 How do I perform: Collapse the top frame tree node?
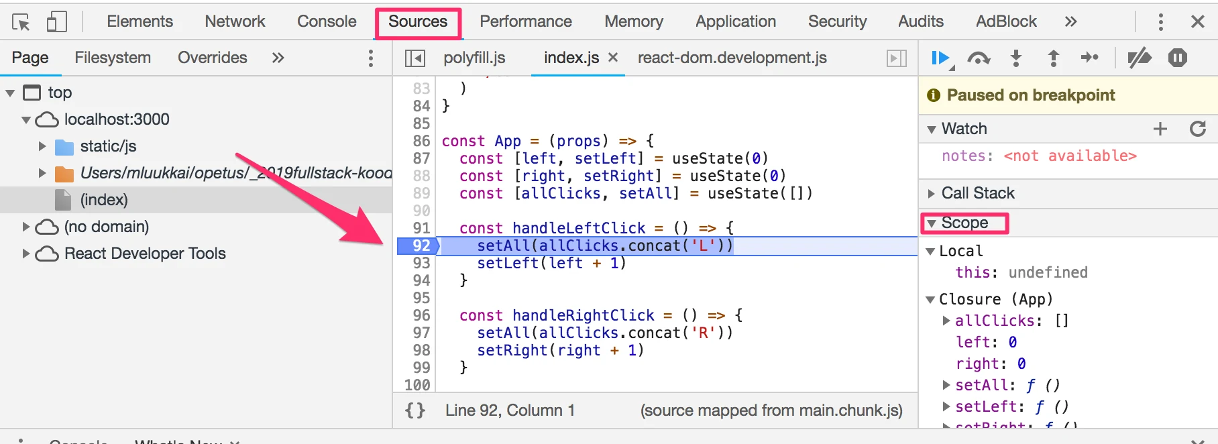pos(10,93)
